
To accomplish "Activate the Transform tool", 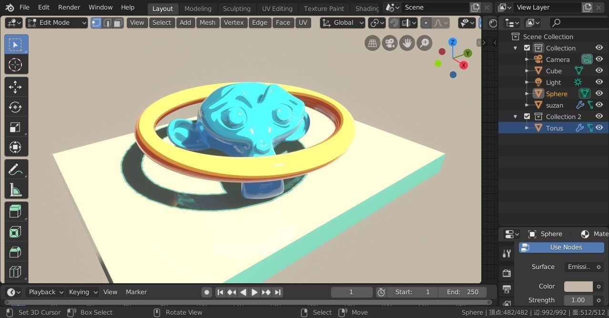I will [16, 147].
